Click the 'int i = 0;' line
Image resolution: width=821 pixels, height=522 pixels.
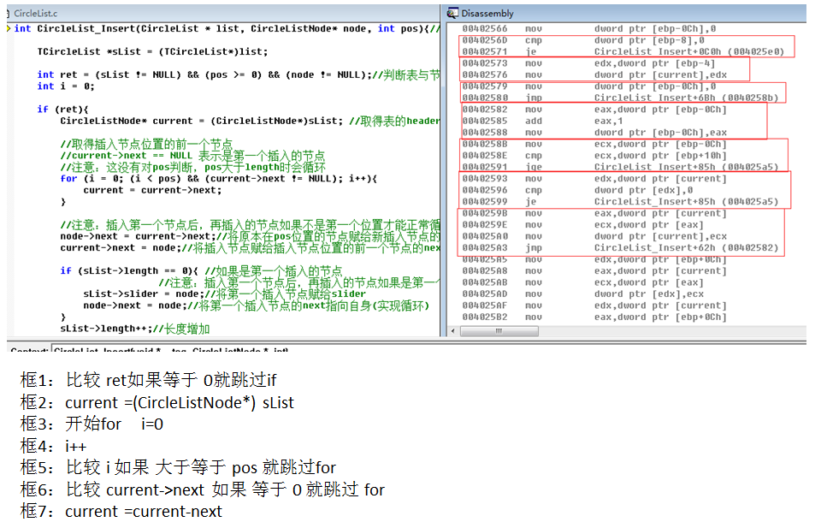coord(66,86)
